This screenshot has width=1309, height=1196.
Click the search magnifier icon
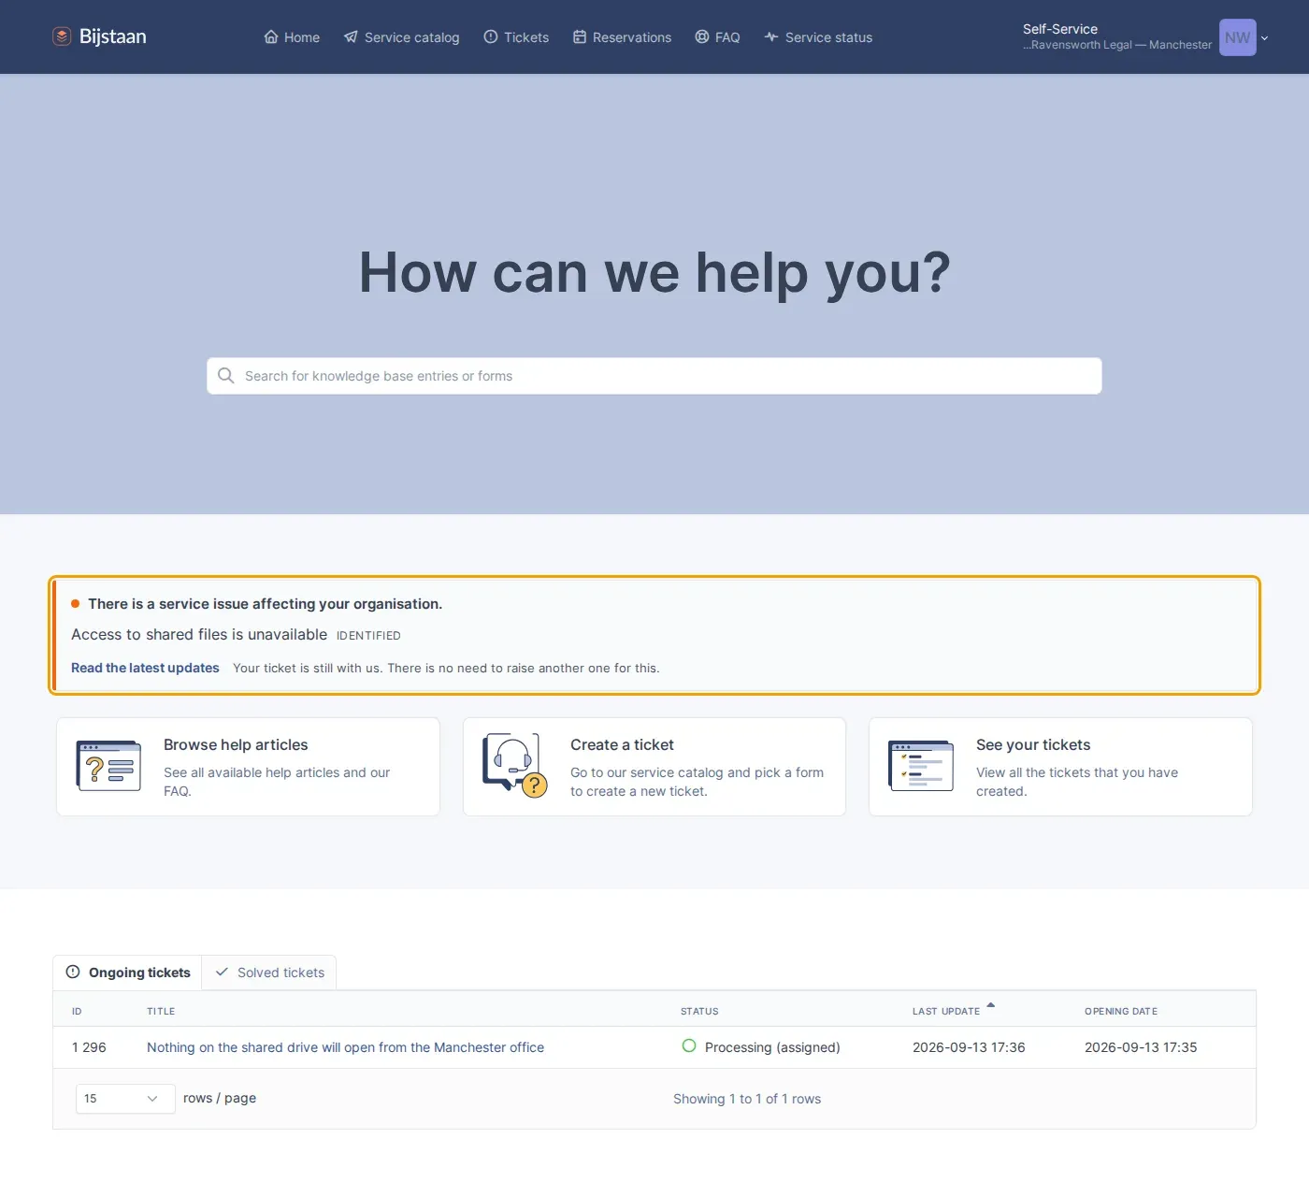[225, 376]
